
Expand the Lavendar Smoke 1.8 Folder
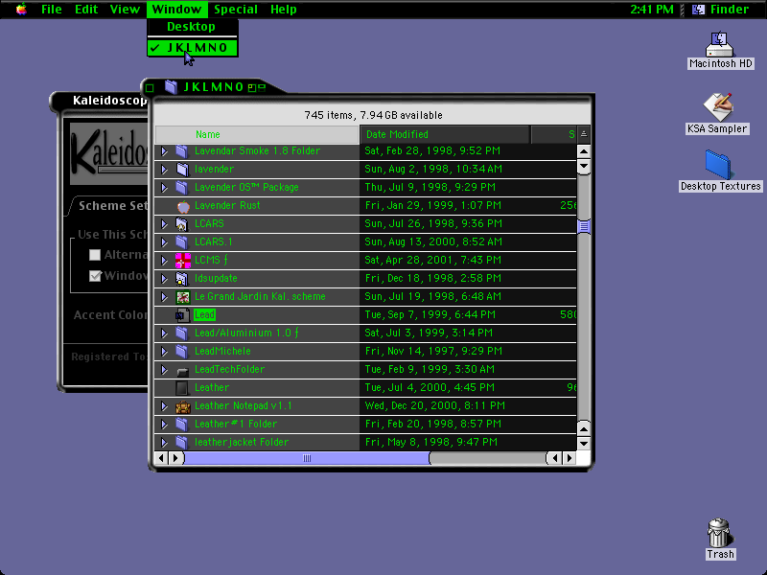[164, 151]
